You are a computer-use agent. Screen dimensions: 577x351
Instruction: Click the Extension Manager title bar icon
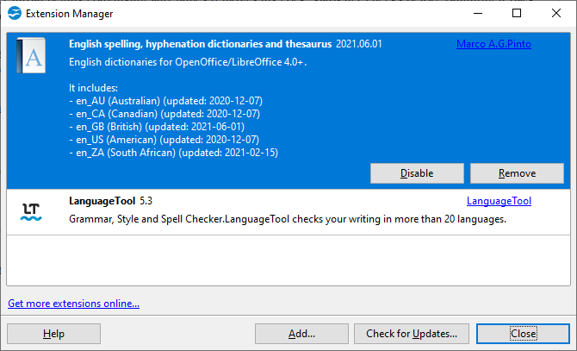click(15, 14)
